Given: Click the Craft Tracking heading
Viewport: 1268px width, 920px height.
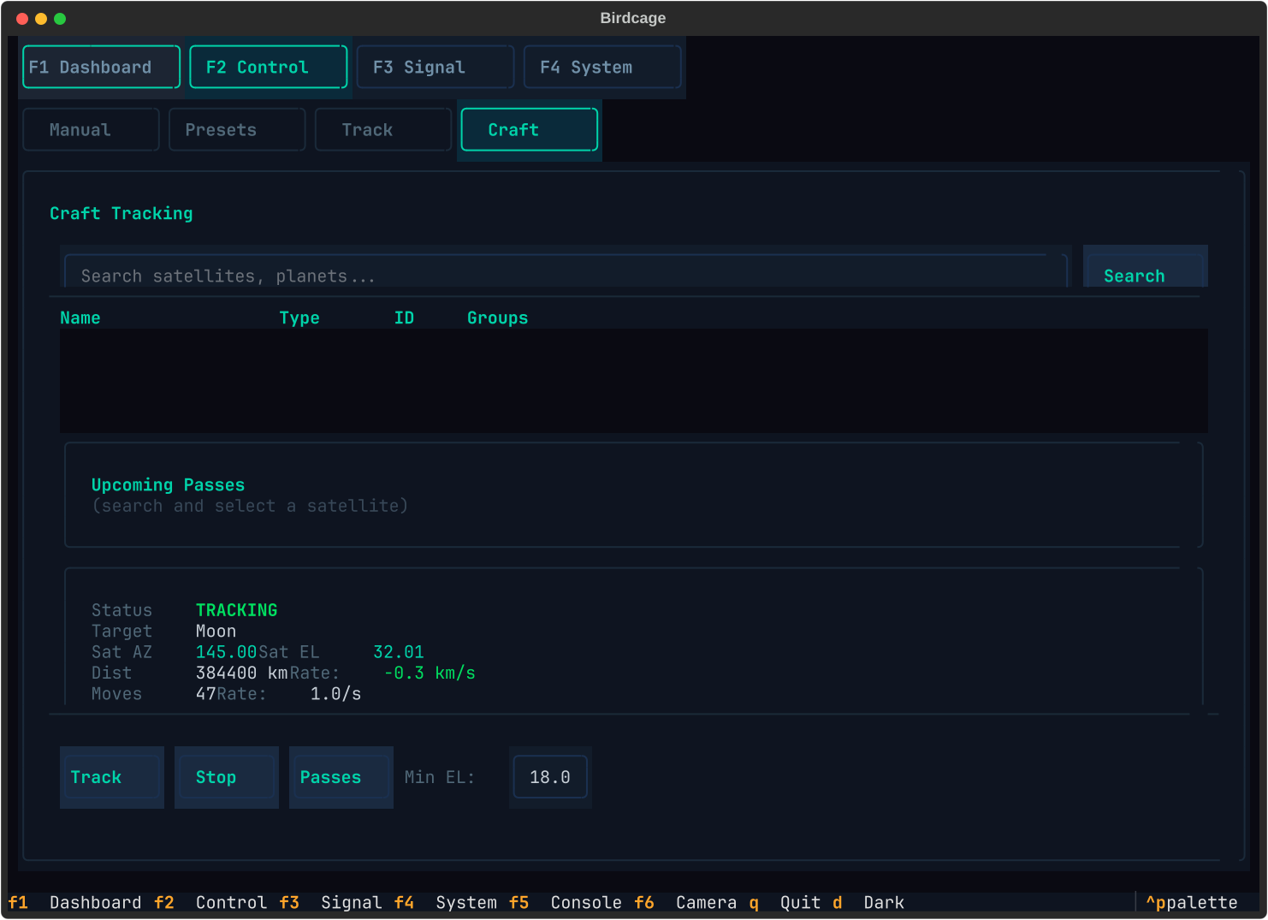Looking at the screenshot, I should [x=121, y=213].
